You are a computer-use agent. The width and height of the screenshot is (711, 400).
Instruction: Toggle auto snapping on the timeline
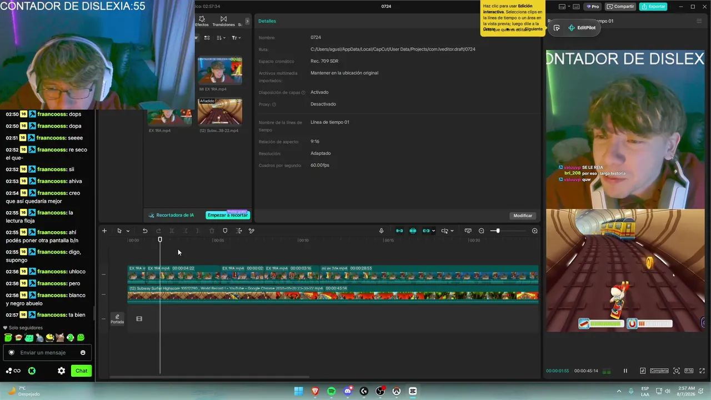(413, 231)
